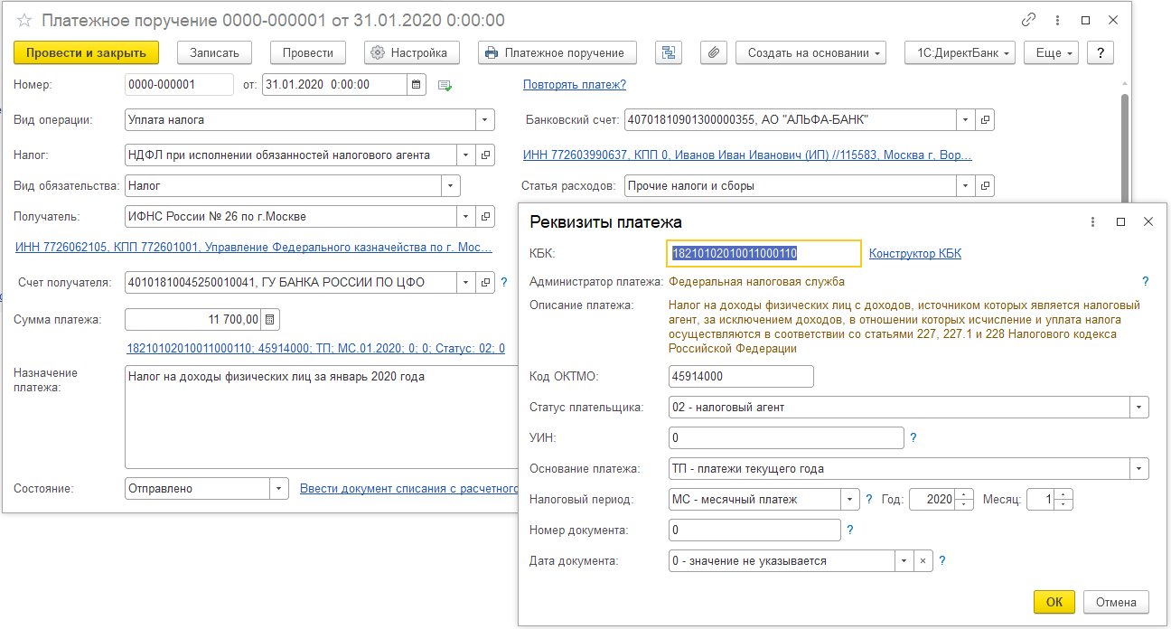Copy link to document via chain icon
1171x629 pixels.
tap(1028, 20)
